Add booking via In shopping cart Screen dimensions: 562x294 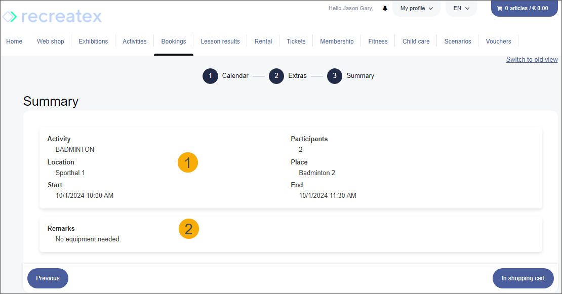tap(523, 278)
